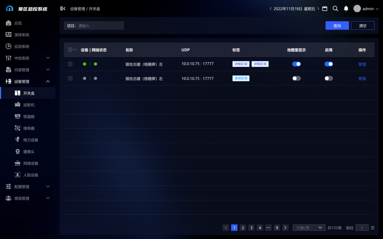This screenshot has width=383, height=239.
Task: Select 总览 in the sidebar menu
Action: tap(18, 23)
